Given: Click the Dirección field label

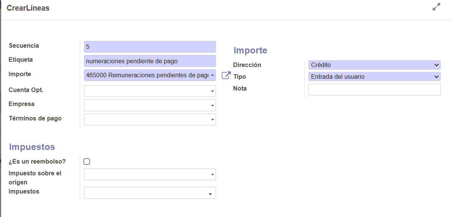Looking at the screenshot, I should pos(247,65).
